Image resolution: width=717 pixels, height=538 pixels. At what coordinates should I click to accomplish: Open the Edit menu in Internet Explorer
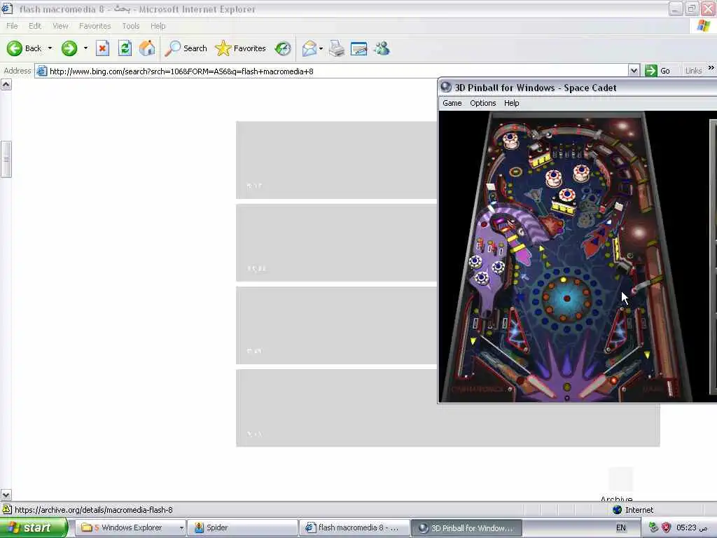click(x=35, y=26)
